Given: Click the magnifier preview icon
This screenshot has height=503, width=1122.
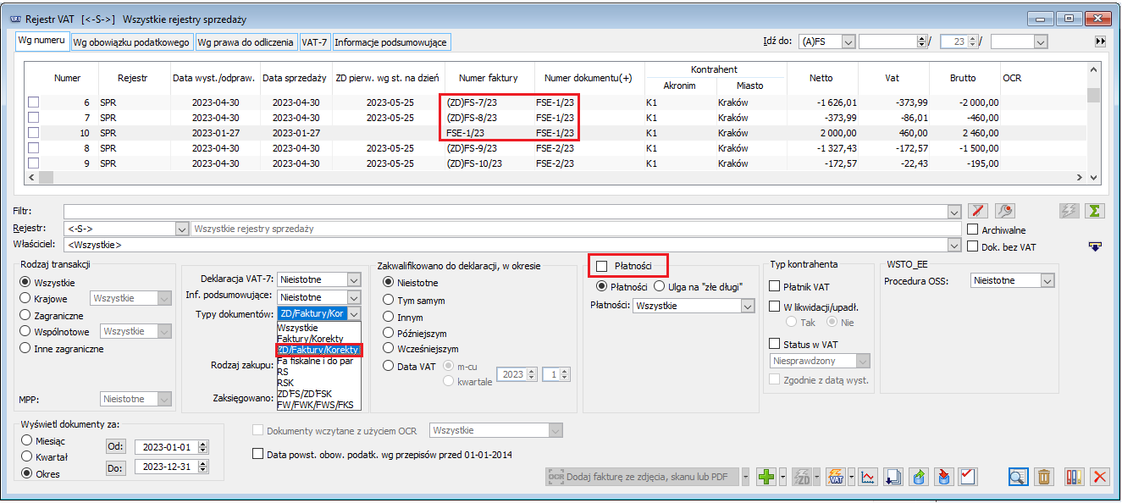Looking at the screenshot, I should pos(1019,477).
